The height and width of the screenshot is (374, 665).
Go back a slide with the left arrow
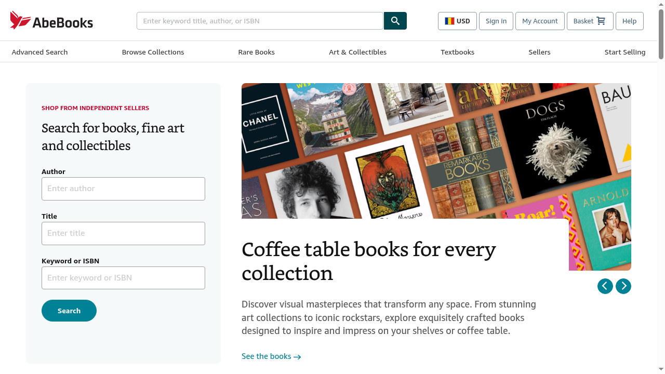point(605,286)
